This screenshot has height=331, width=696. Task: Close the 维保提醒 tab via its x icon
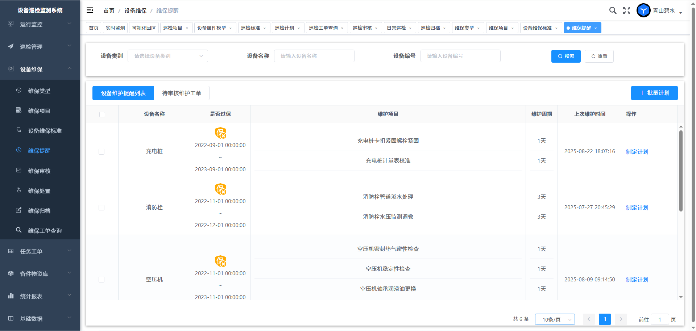click(x=596, y=28)
